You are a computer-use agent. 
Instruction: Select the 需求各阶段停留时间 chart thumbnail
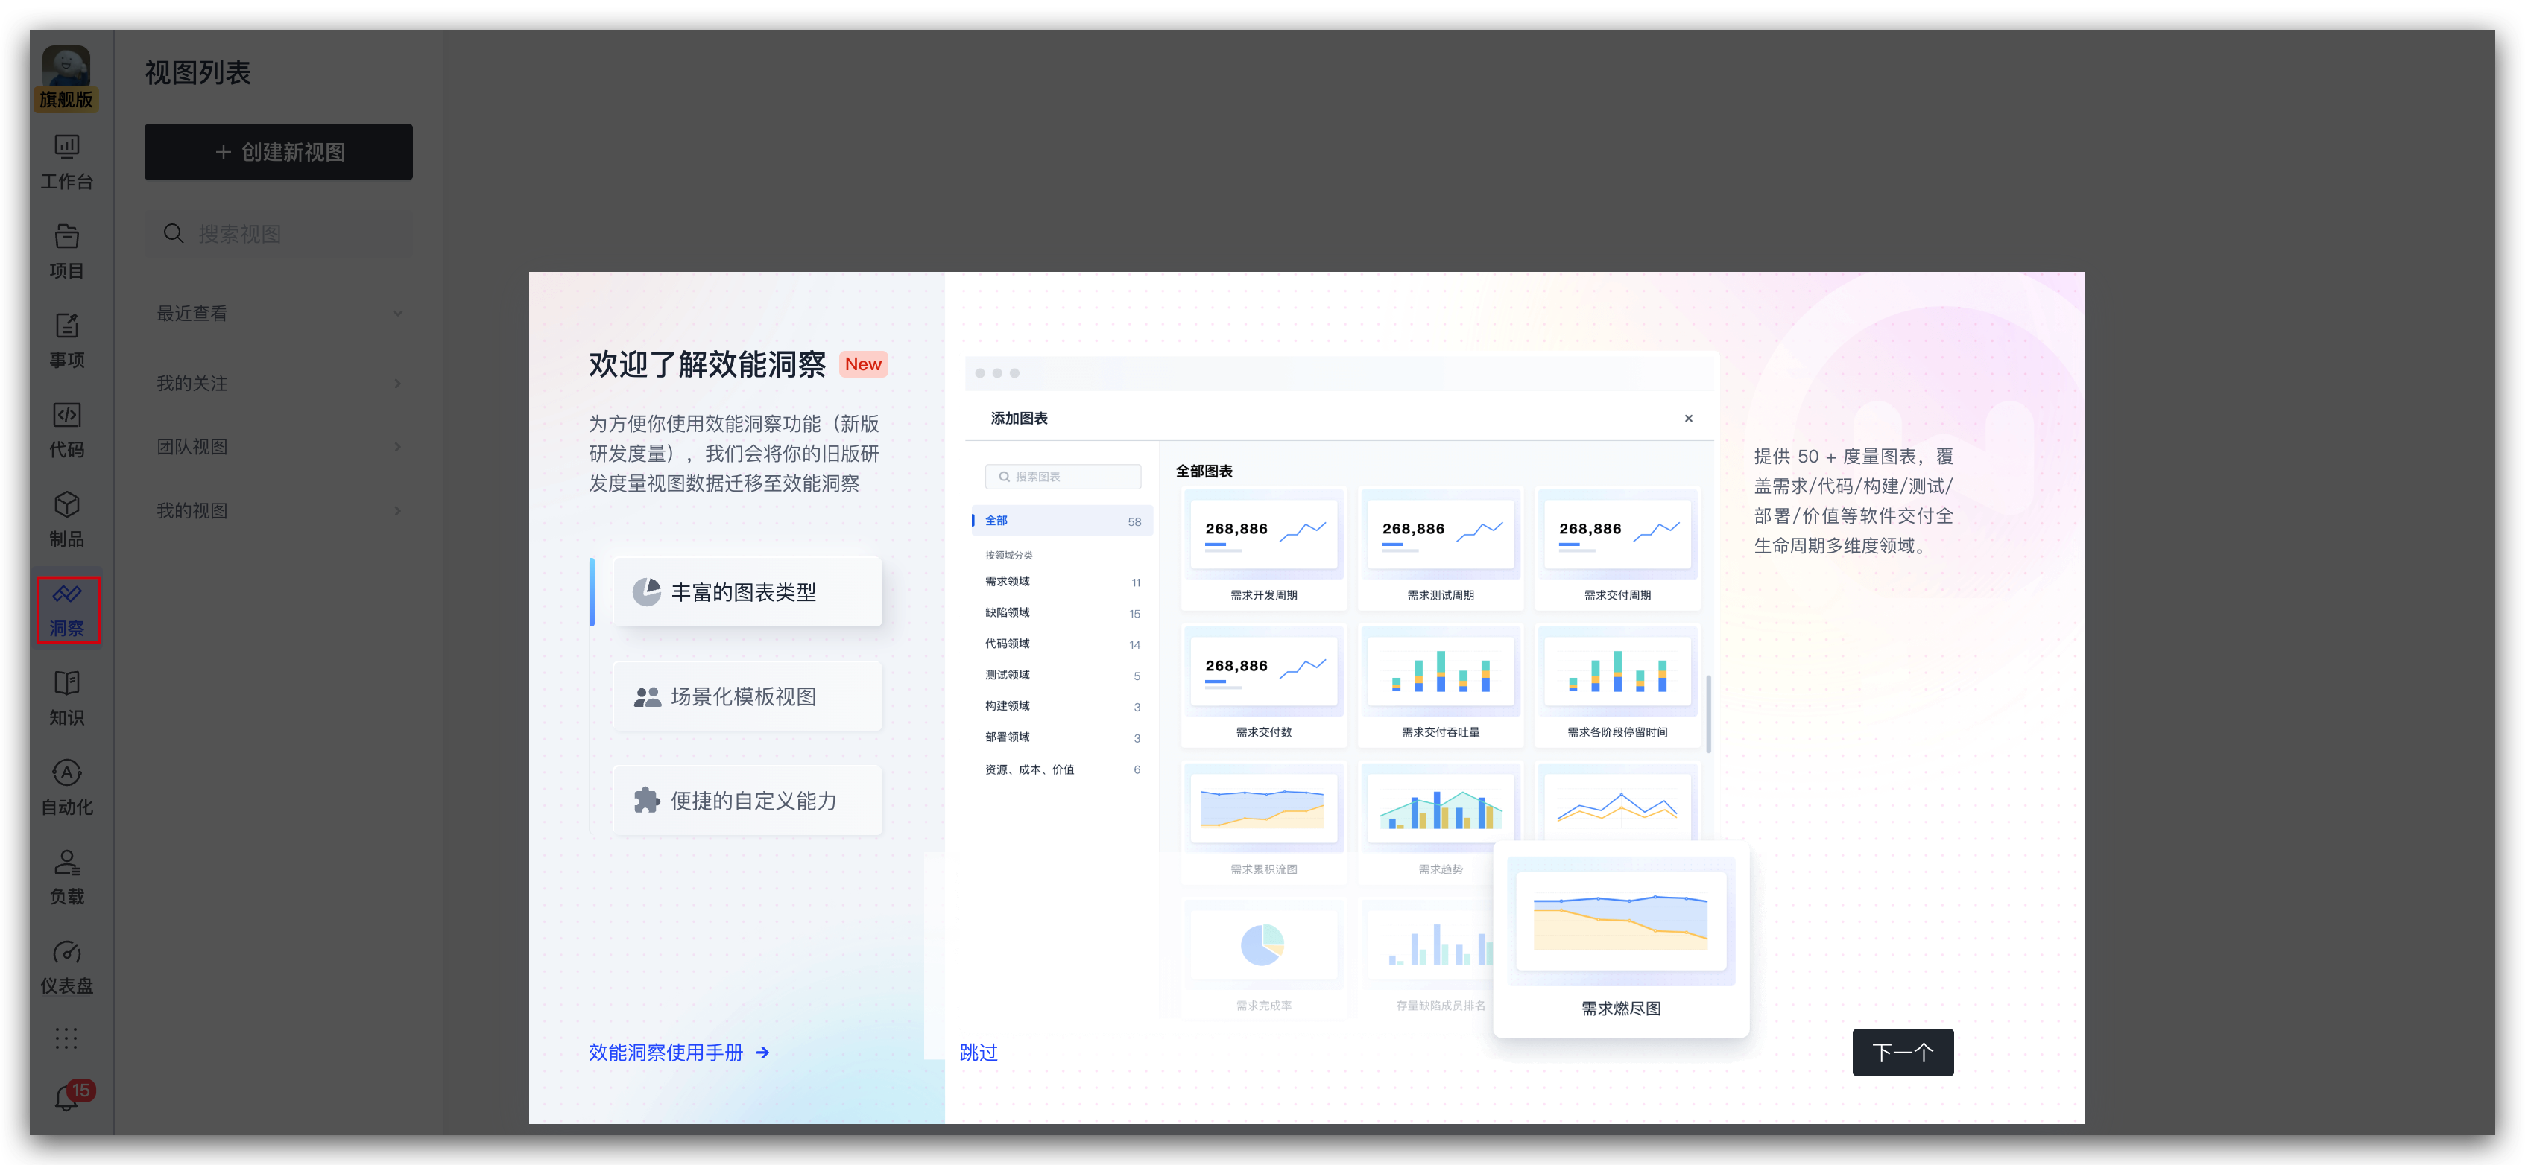pyautogui.click(x=1617, y=686)
